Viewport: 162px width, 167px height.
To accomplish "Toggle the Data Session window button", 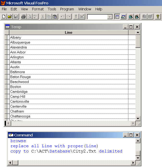I will 123,17.
